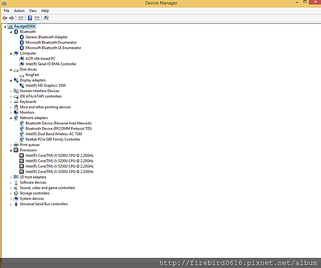Minimize the Device Manager window

click(x=297, y=2)
